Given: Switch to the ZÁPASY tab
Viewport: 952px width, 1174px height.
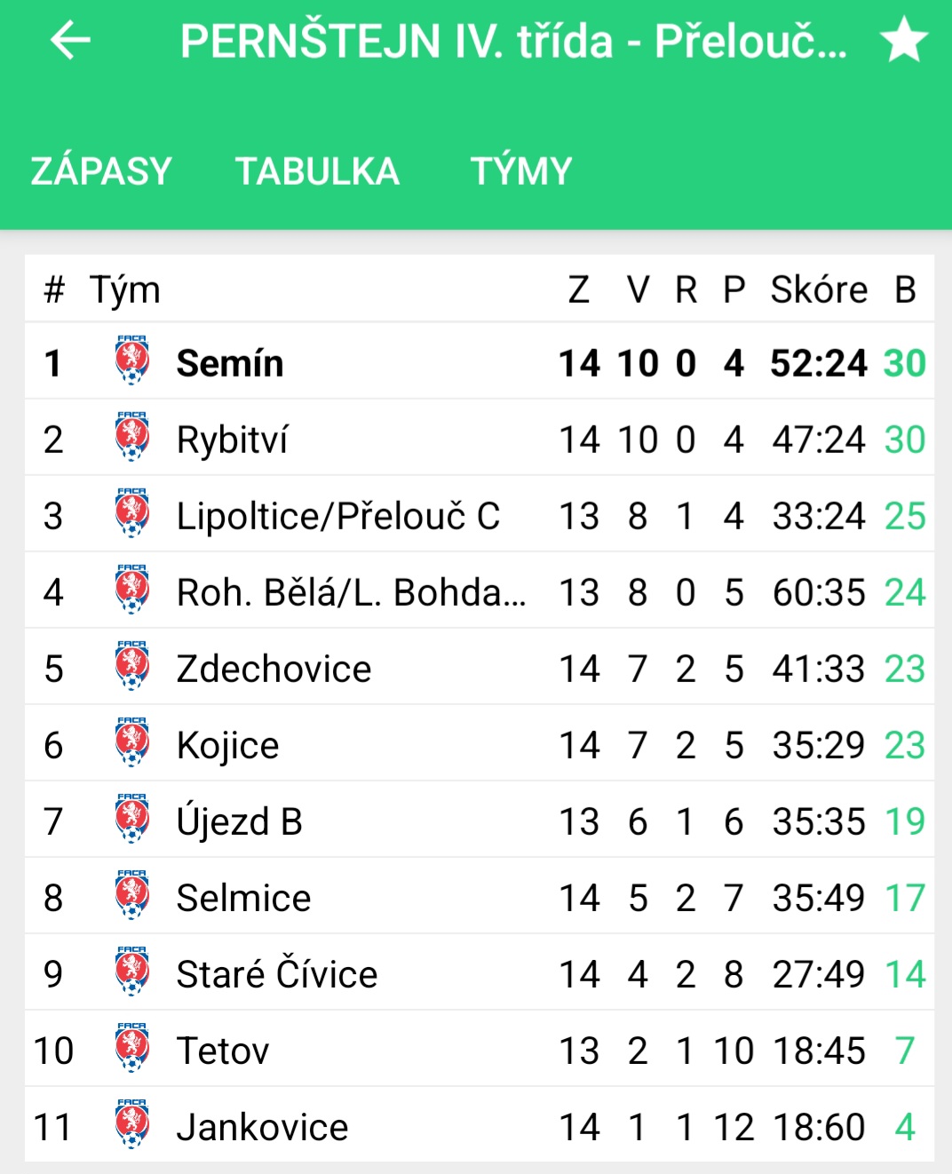Looking at the screenshot, I should (x=101, y=171).
